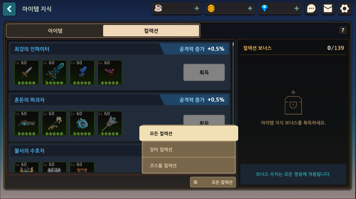356x199 pixels.
Task: Choose 모든 컬렉션 from the filter list
Action: (x=189, y=133)
